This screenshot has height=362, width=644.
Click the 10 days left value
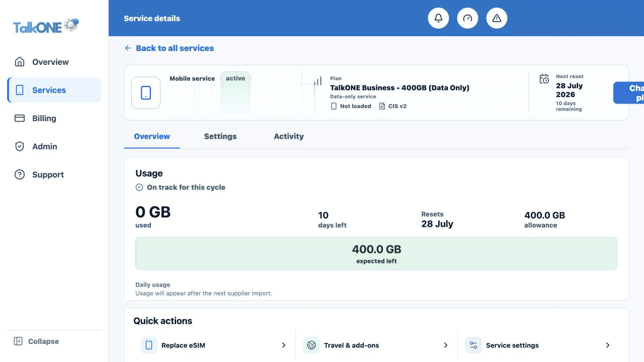click(x=332, y=220)
